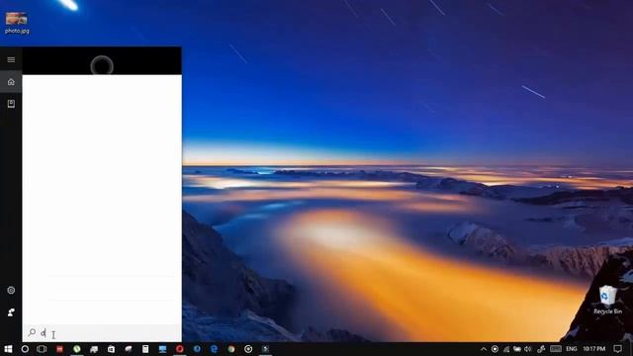
Task: Select the Recycle Bin desktop icon
Action: pyautogui.click(x=607, y=300)
